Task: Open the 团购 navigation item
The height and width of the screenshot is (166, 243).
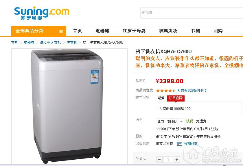Action: [x=218, y=31]
